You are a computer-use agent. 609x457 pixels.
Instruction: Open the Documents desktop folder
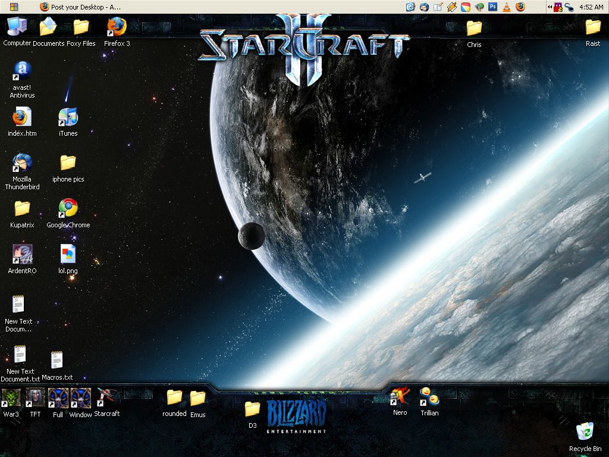[x=48, y=32]
